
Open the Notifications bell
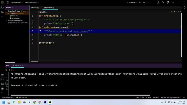click(184, 8)
